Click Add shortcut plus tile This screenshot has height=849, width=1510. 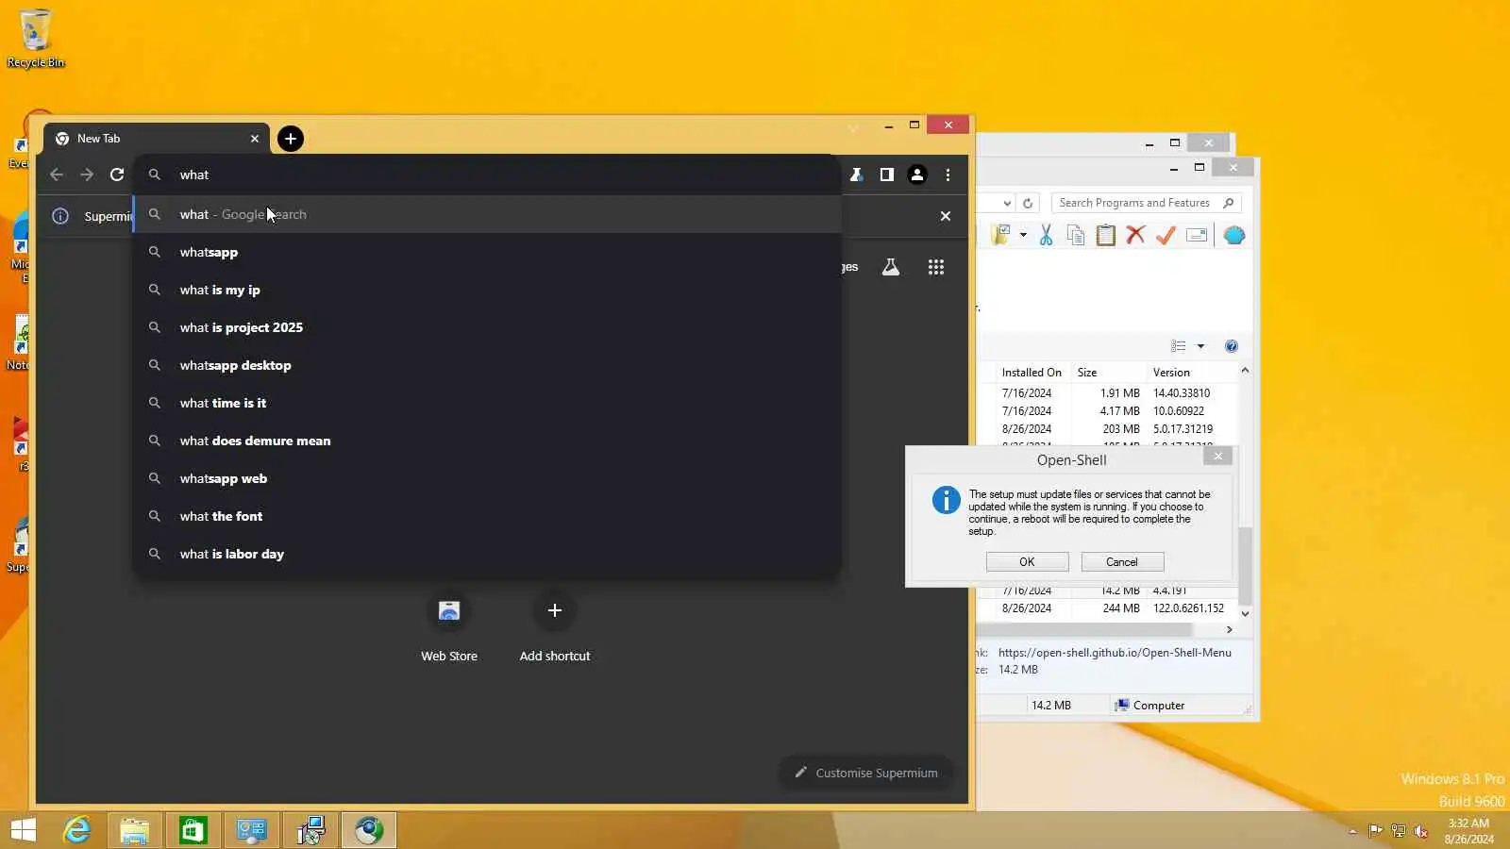click(x=555, y=627)
